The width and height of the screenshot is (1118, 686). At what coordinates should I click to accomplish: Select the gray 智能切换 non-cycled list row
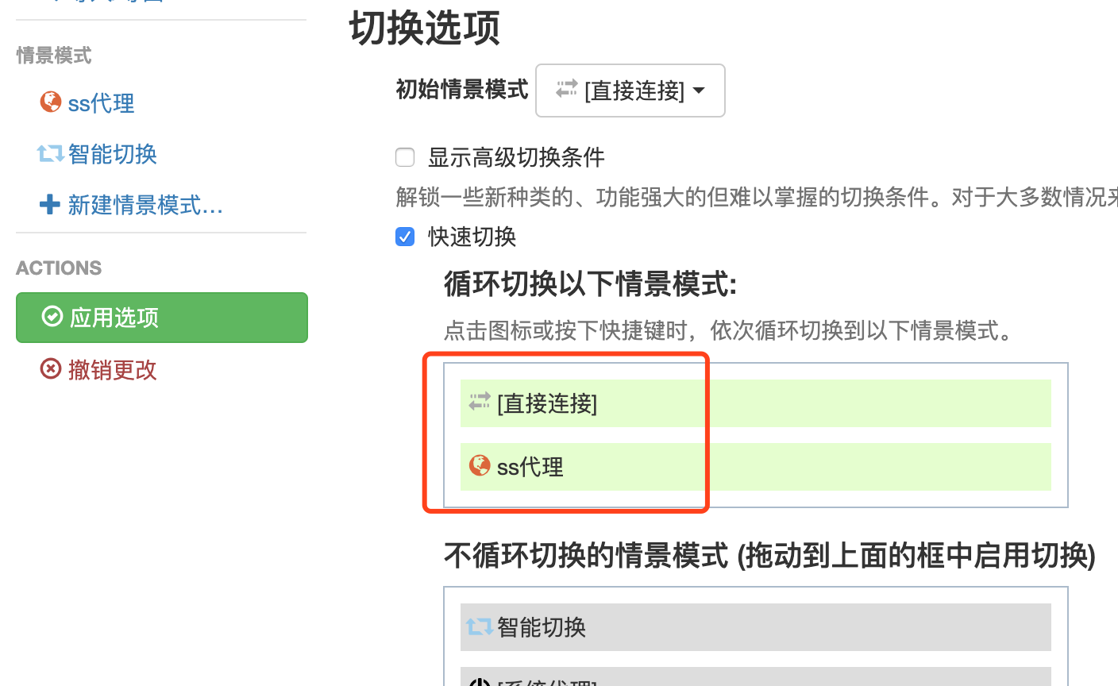(x=754, y=627)
